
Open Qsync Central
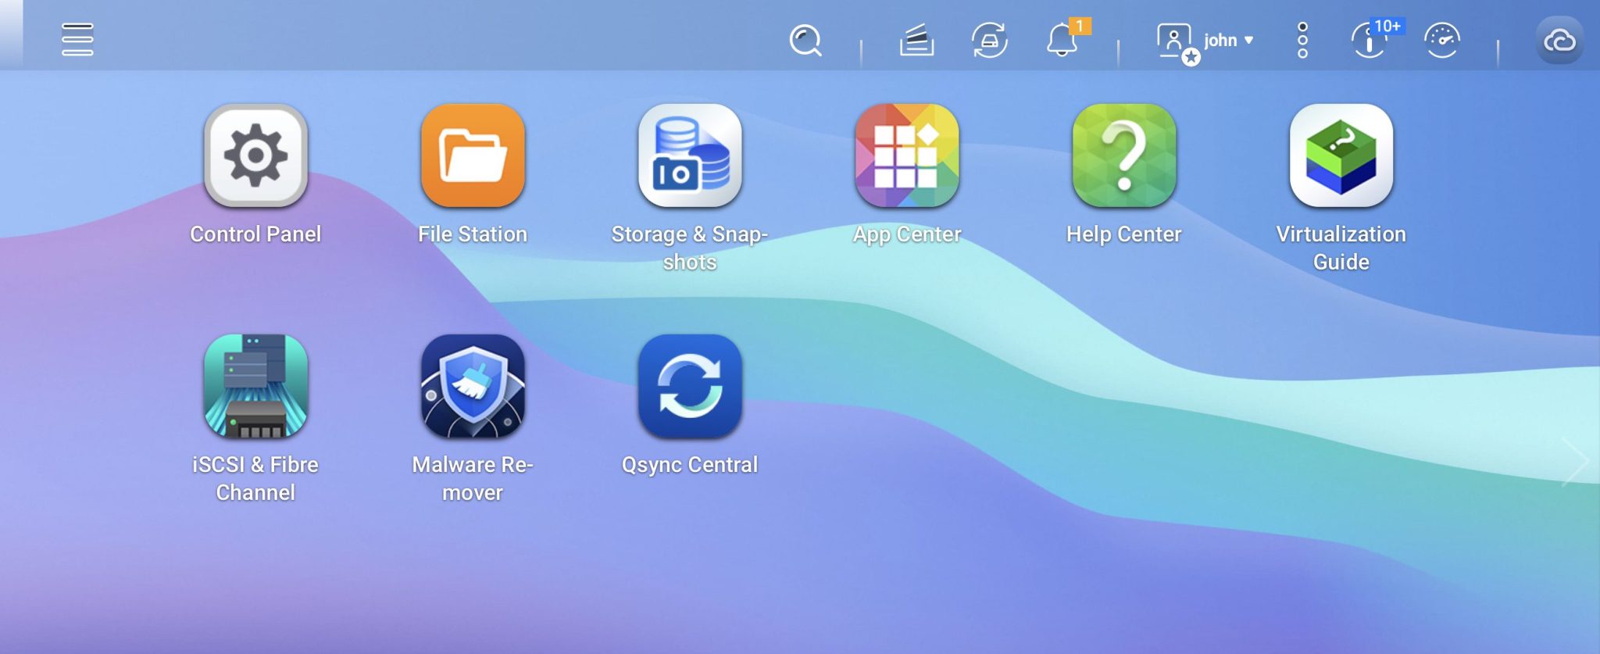689,386
